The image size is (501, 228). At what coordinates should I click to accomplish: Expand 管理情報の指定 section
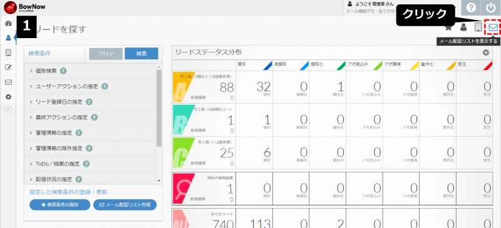pos(90,133)
